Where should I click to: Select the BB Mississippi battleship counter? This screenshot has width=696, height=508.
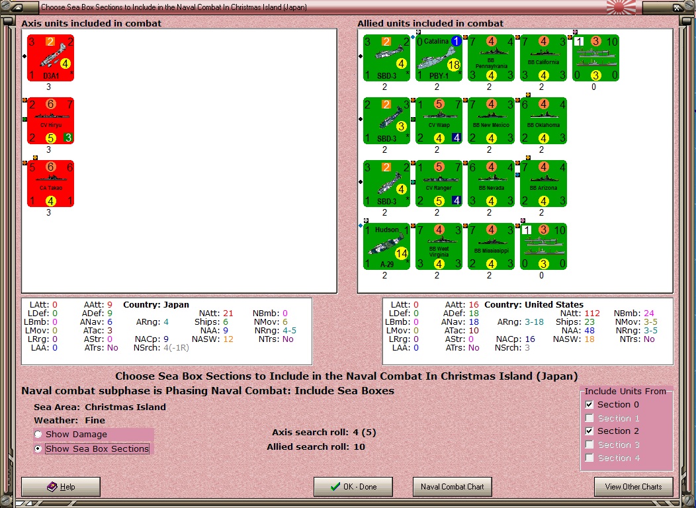pyautogui.click(x=492, y=246)
